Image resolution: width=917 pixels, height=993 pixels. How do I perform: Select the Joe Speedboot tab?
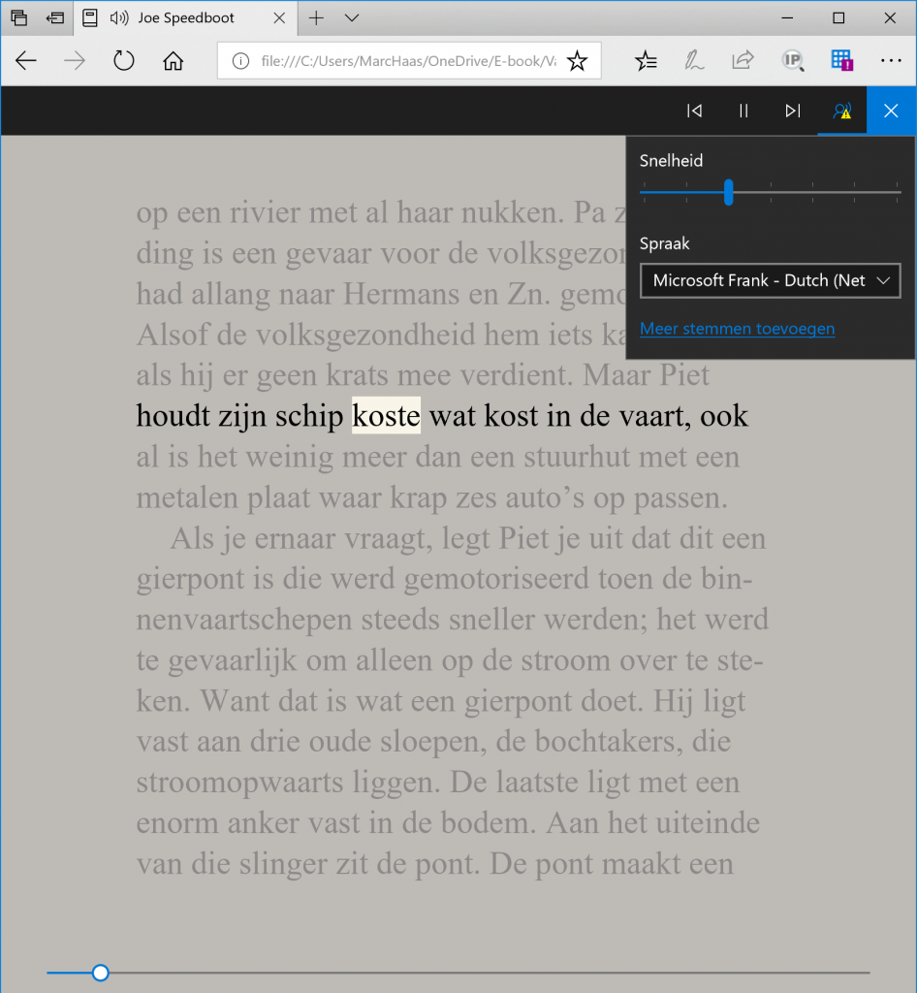184,17
